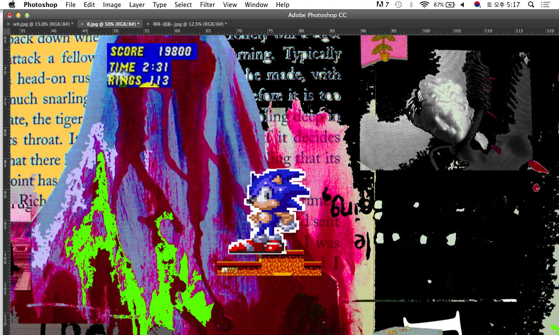Viewport: 559px width, 335px height.
Task: Open the Filter menu
Action: point(207,5)
